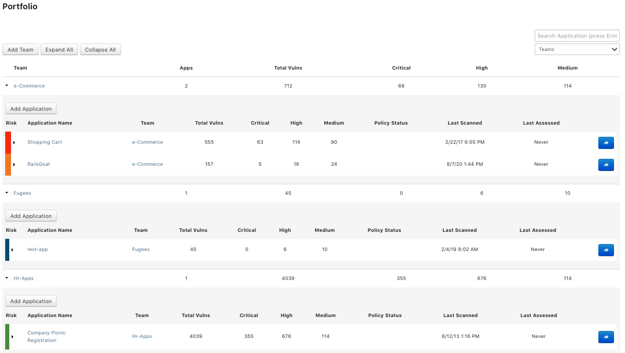Click the Expand All button
This screenshot has height=353, width=625.
59,50
